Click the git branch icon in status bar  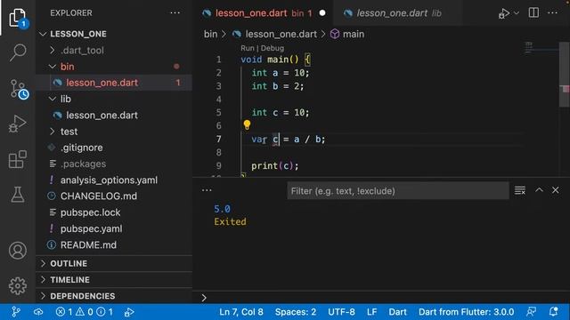pos(16,312)
